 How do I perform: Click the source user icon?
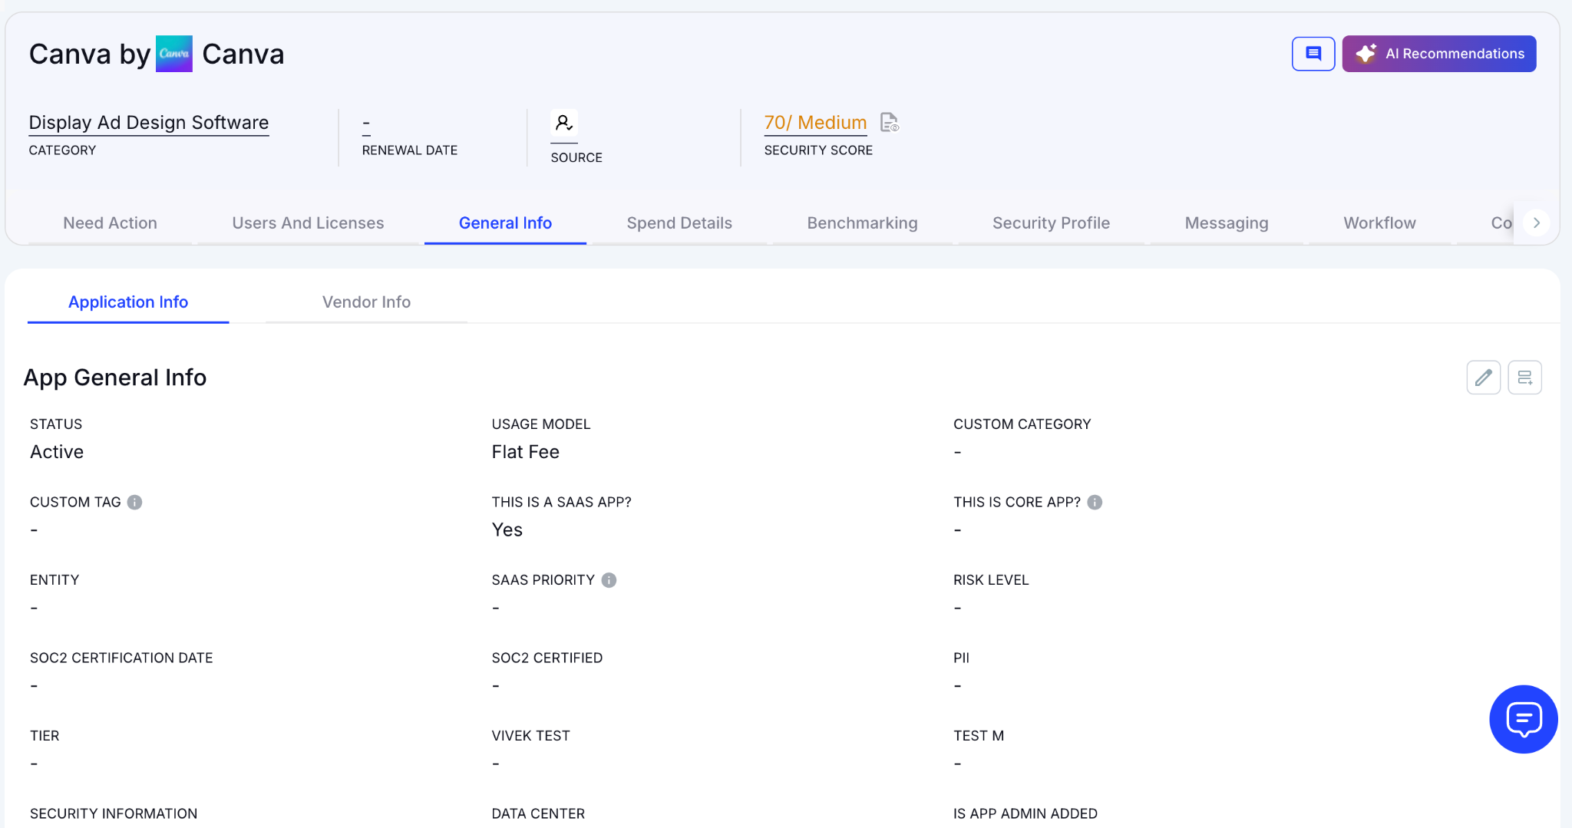coord(564,123)
